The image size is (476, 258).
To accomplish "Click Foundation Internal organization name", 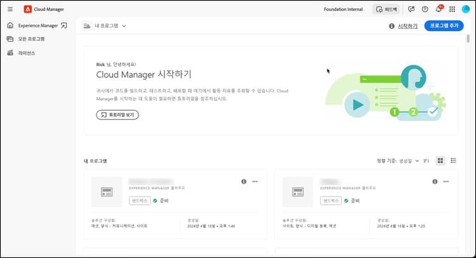I will pos(343,10).
